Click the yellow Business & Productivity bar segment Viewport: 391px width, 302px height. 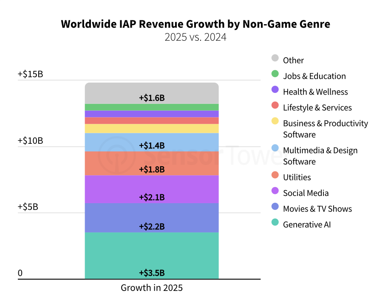click(x=152, y=129)
